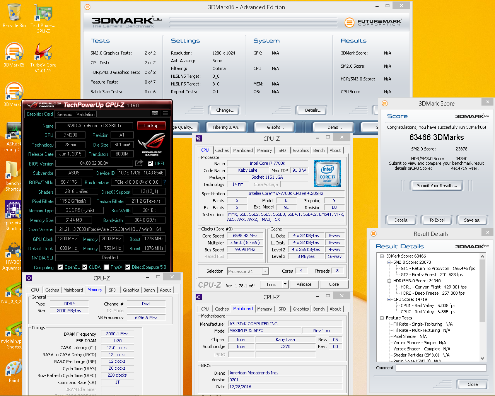
Task: Click Details... in 3DMark Score window
Action: point(402,220)
